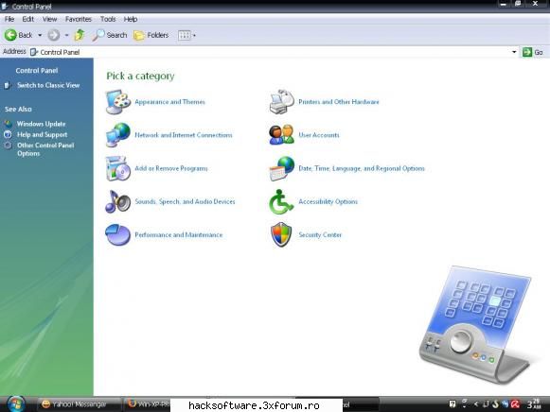Open the User Accounts people icon

(x=282, y=135)
